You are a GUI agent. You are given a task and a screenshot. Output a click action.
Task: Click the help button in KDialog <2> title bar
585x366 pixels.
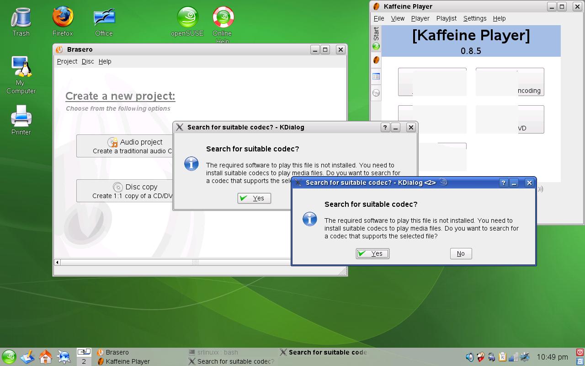point(503,183)
